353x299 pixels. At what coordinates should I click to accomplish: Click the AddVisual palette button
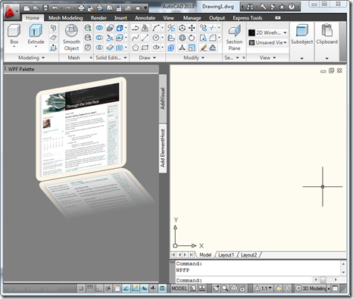[x=163, y=98]
